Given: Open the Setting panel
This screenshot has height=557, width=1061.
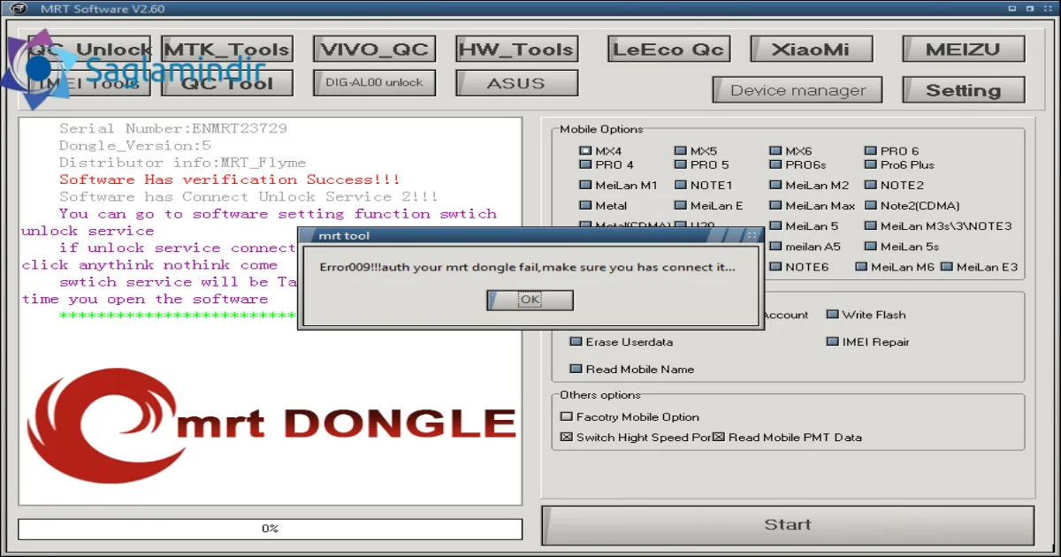Looking at the screenshot, I should tap(963, 90).
